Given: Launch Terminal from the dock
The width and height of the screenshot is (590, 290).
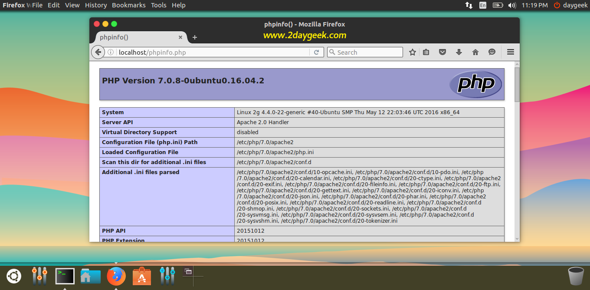Looking at the screenshot, I should pos(65,276).
